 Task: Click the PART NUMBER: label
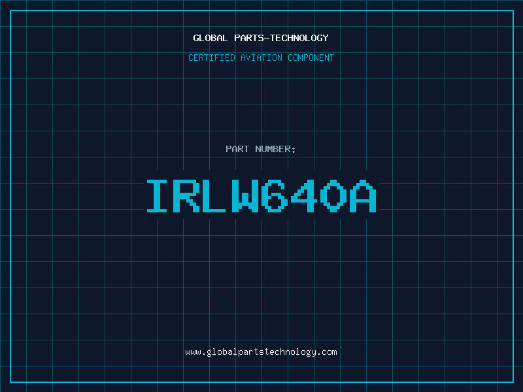click(x=260, y=149)
